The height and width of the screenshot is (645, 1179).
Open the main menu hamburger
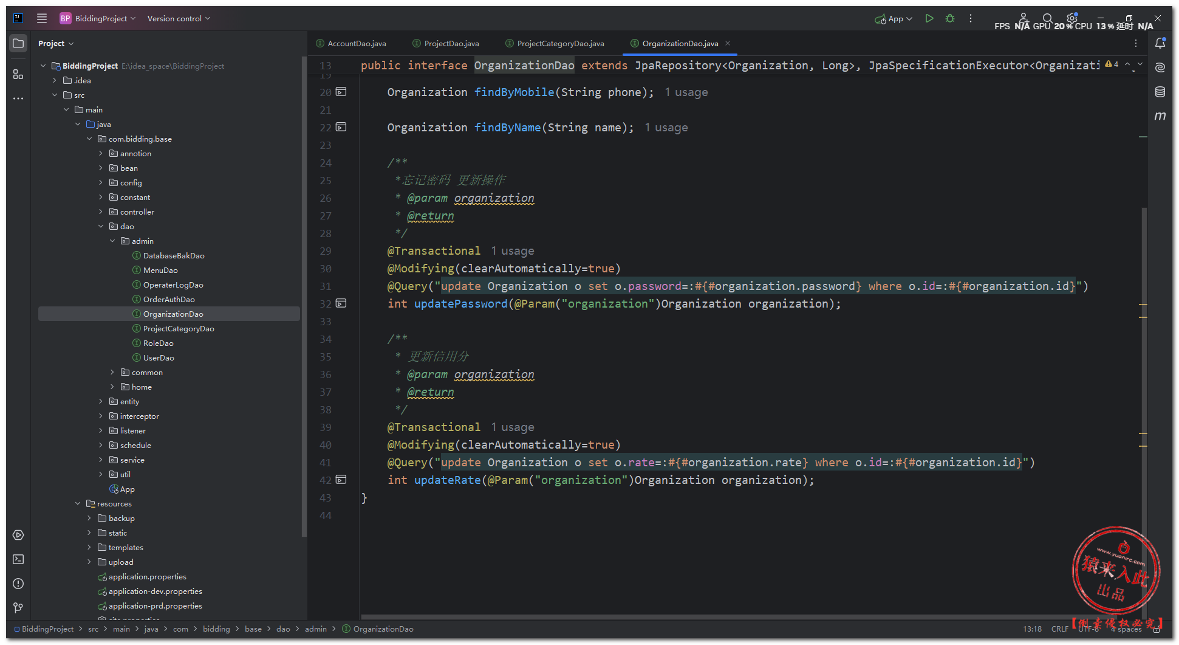tap(42, 19)
